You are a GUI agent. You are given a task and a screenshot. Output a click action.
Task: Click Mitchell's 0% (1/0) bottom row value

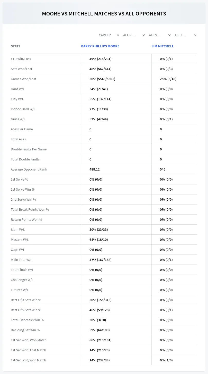(x=166, y=360)
